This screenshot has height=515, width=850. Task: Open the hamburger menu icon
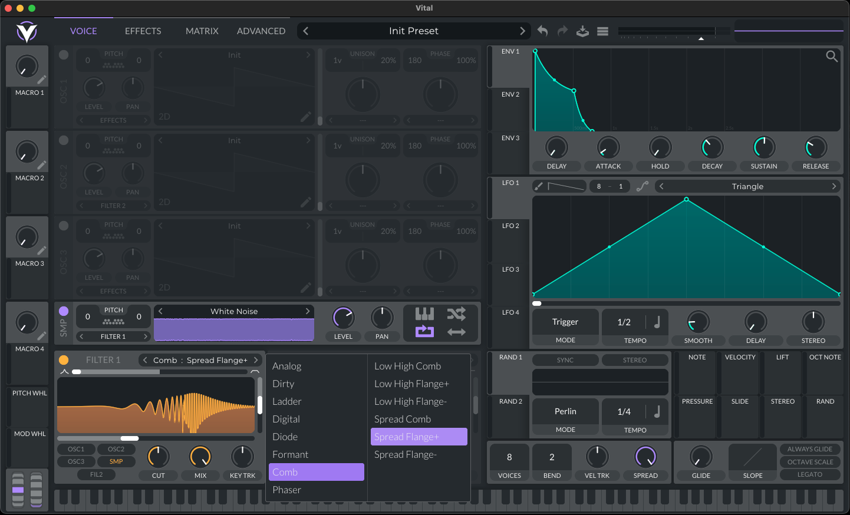(x=602, y=31)
